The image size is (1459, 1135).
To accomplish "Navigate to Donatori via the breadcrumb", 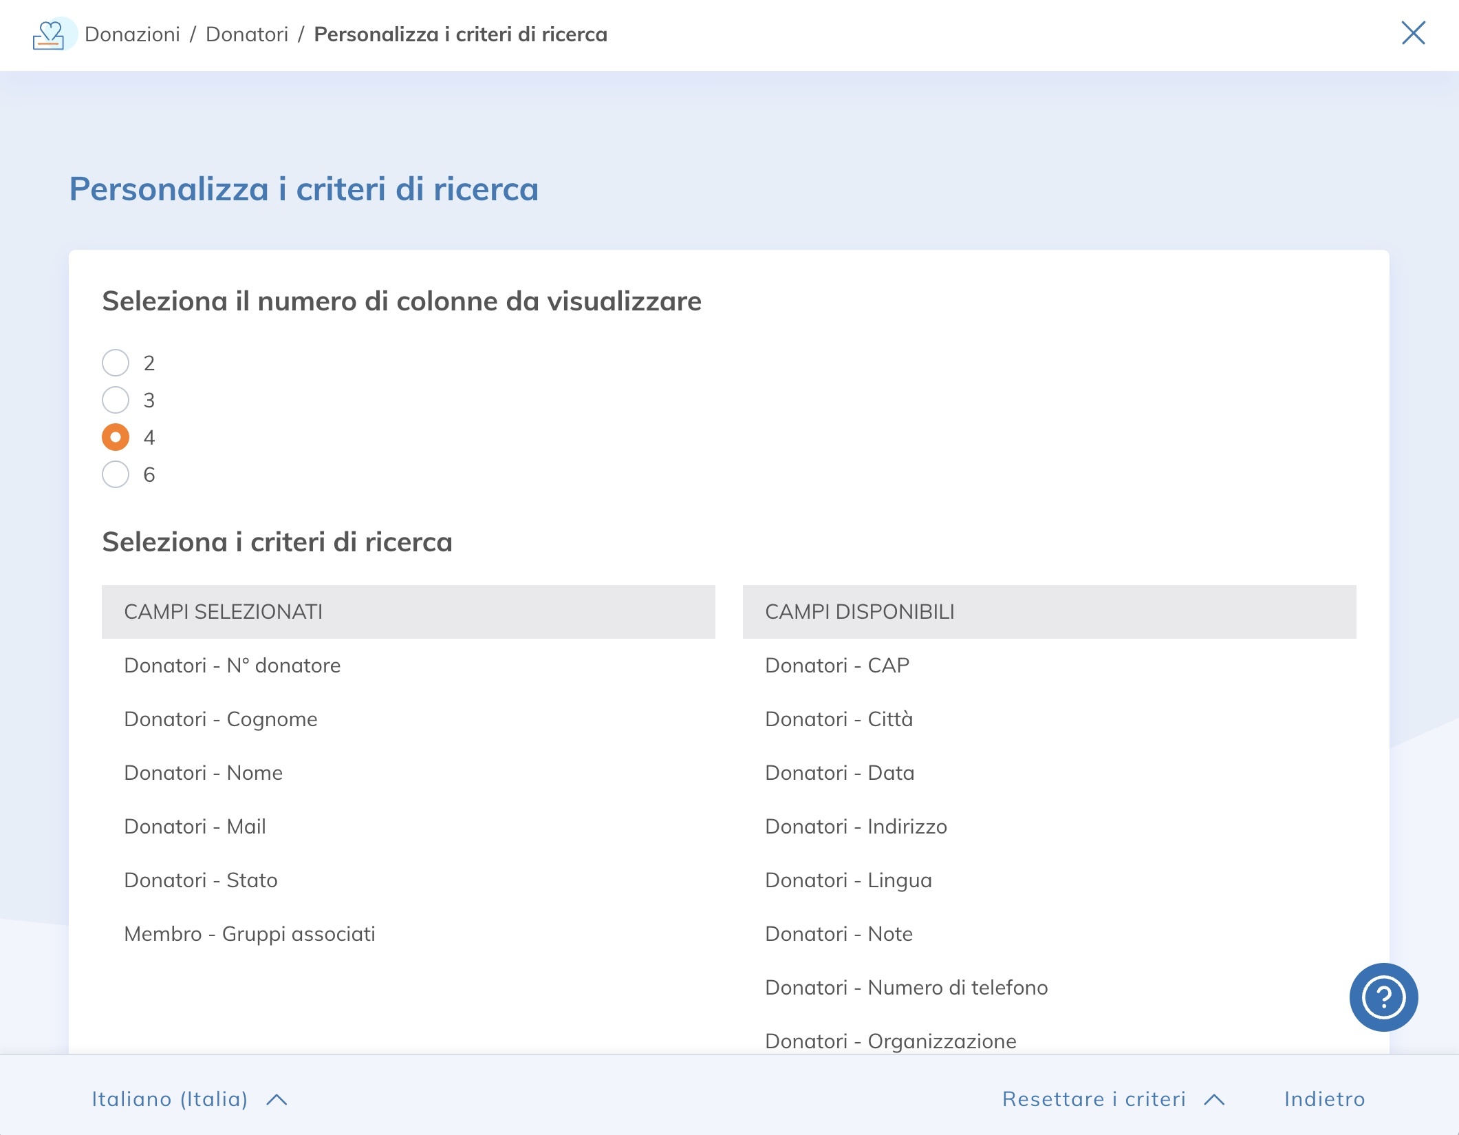I will [x=248, y=34].
